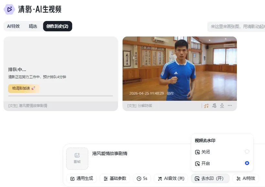This screenshot has width=265, height=187.
Task: Focus the 来这里来画张图 search field
Action: 236,26
